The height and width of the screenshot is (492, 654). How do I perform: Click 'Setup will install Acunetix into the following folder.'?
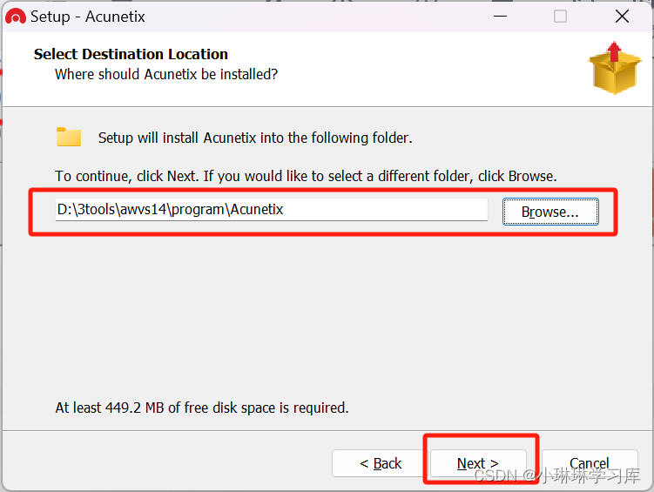tap(255, 138)
